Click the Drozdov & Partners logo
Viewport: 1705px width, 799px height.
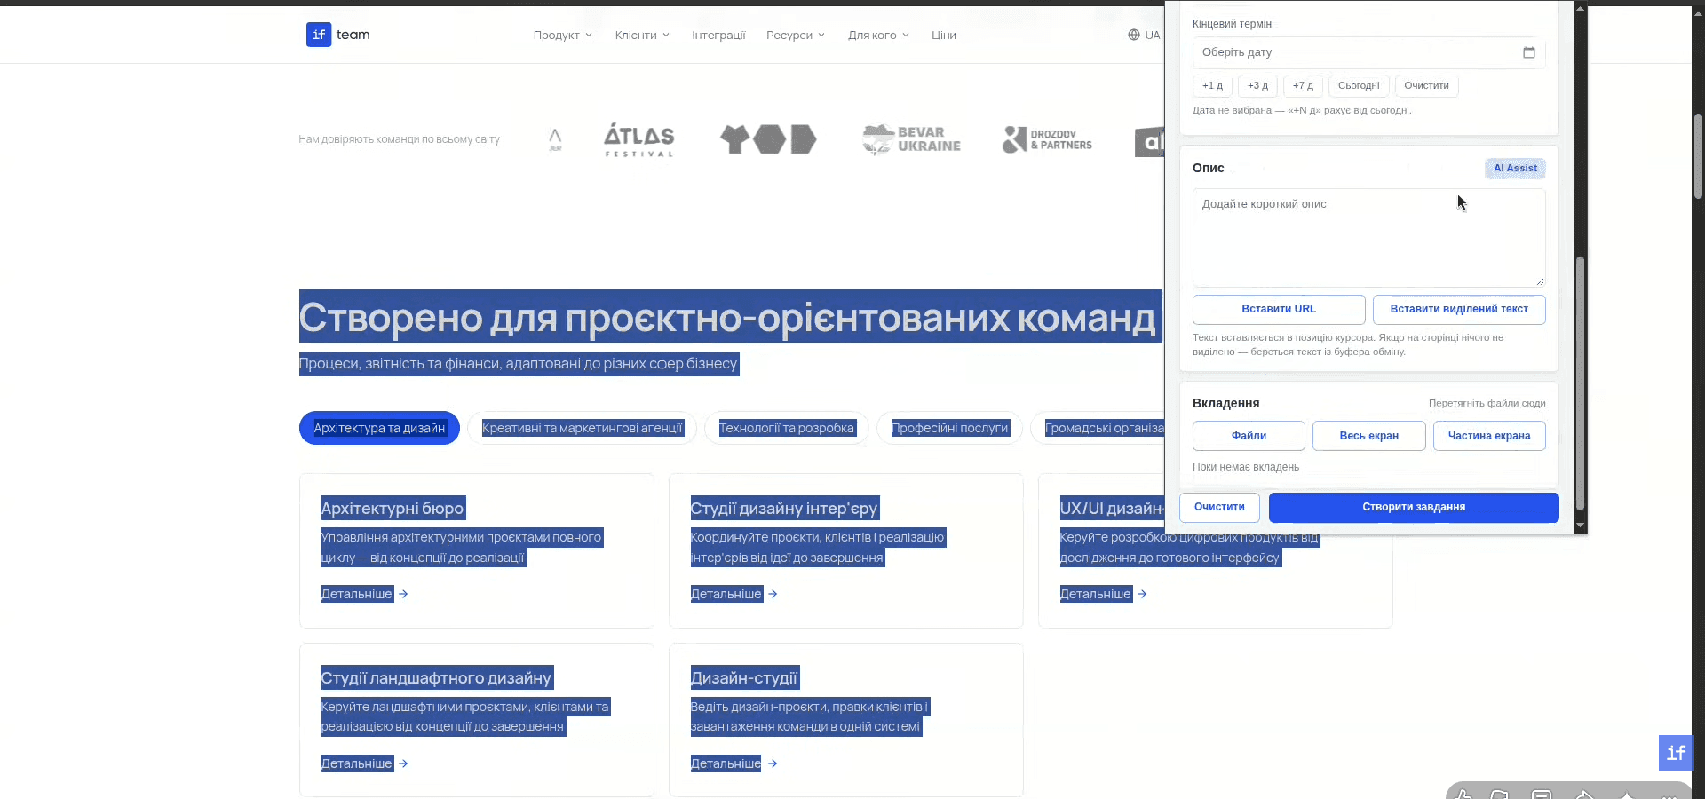1047,139
